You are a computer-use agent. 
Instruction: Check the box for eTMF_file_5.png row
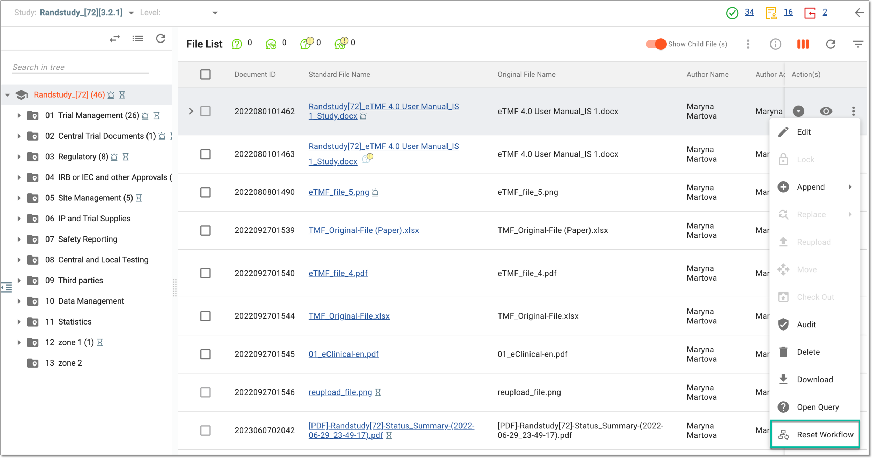pyautogui.click(x=205, y=192)
